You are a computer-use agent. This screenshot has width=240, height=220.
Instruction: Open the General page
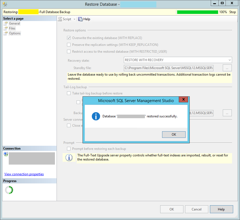(x=14, y=23)
